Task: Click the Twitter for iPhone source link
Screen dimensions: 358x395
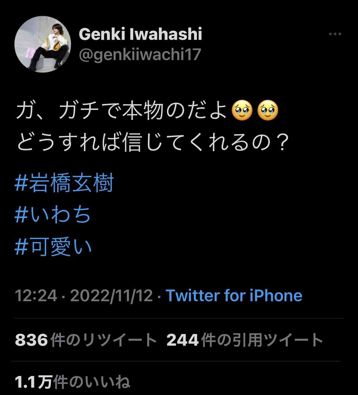Action: [x=234, y=296]
